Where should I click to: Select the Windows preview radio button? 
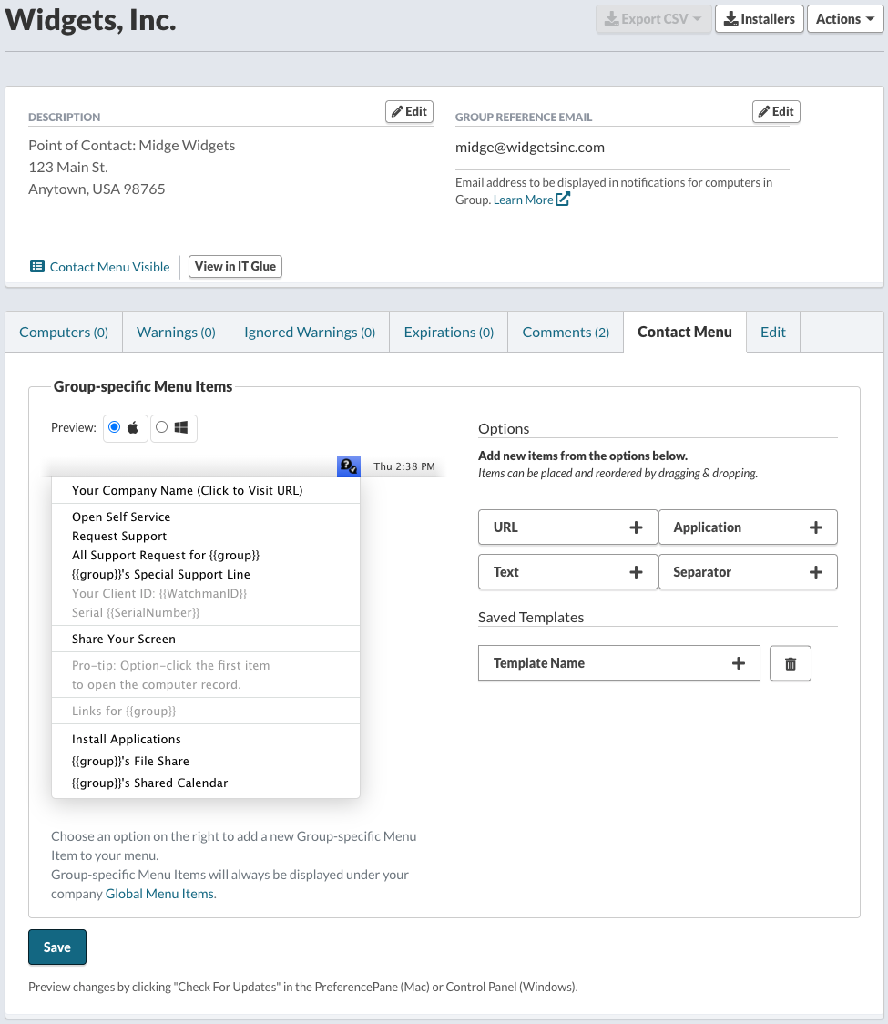click(162, 427)
